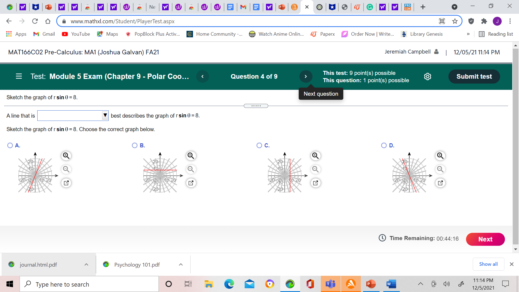
Task: Expand Psychology 101.pdf download options
Action: 181,264
